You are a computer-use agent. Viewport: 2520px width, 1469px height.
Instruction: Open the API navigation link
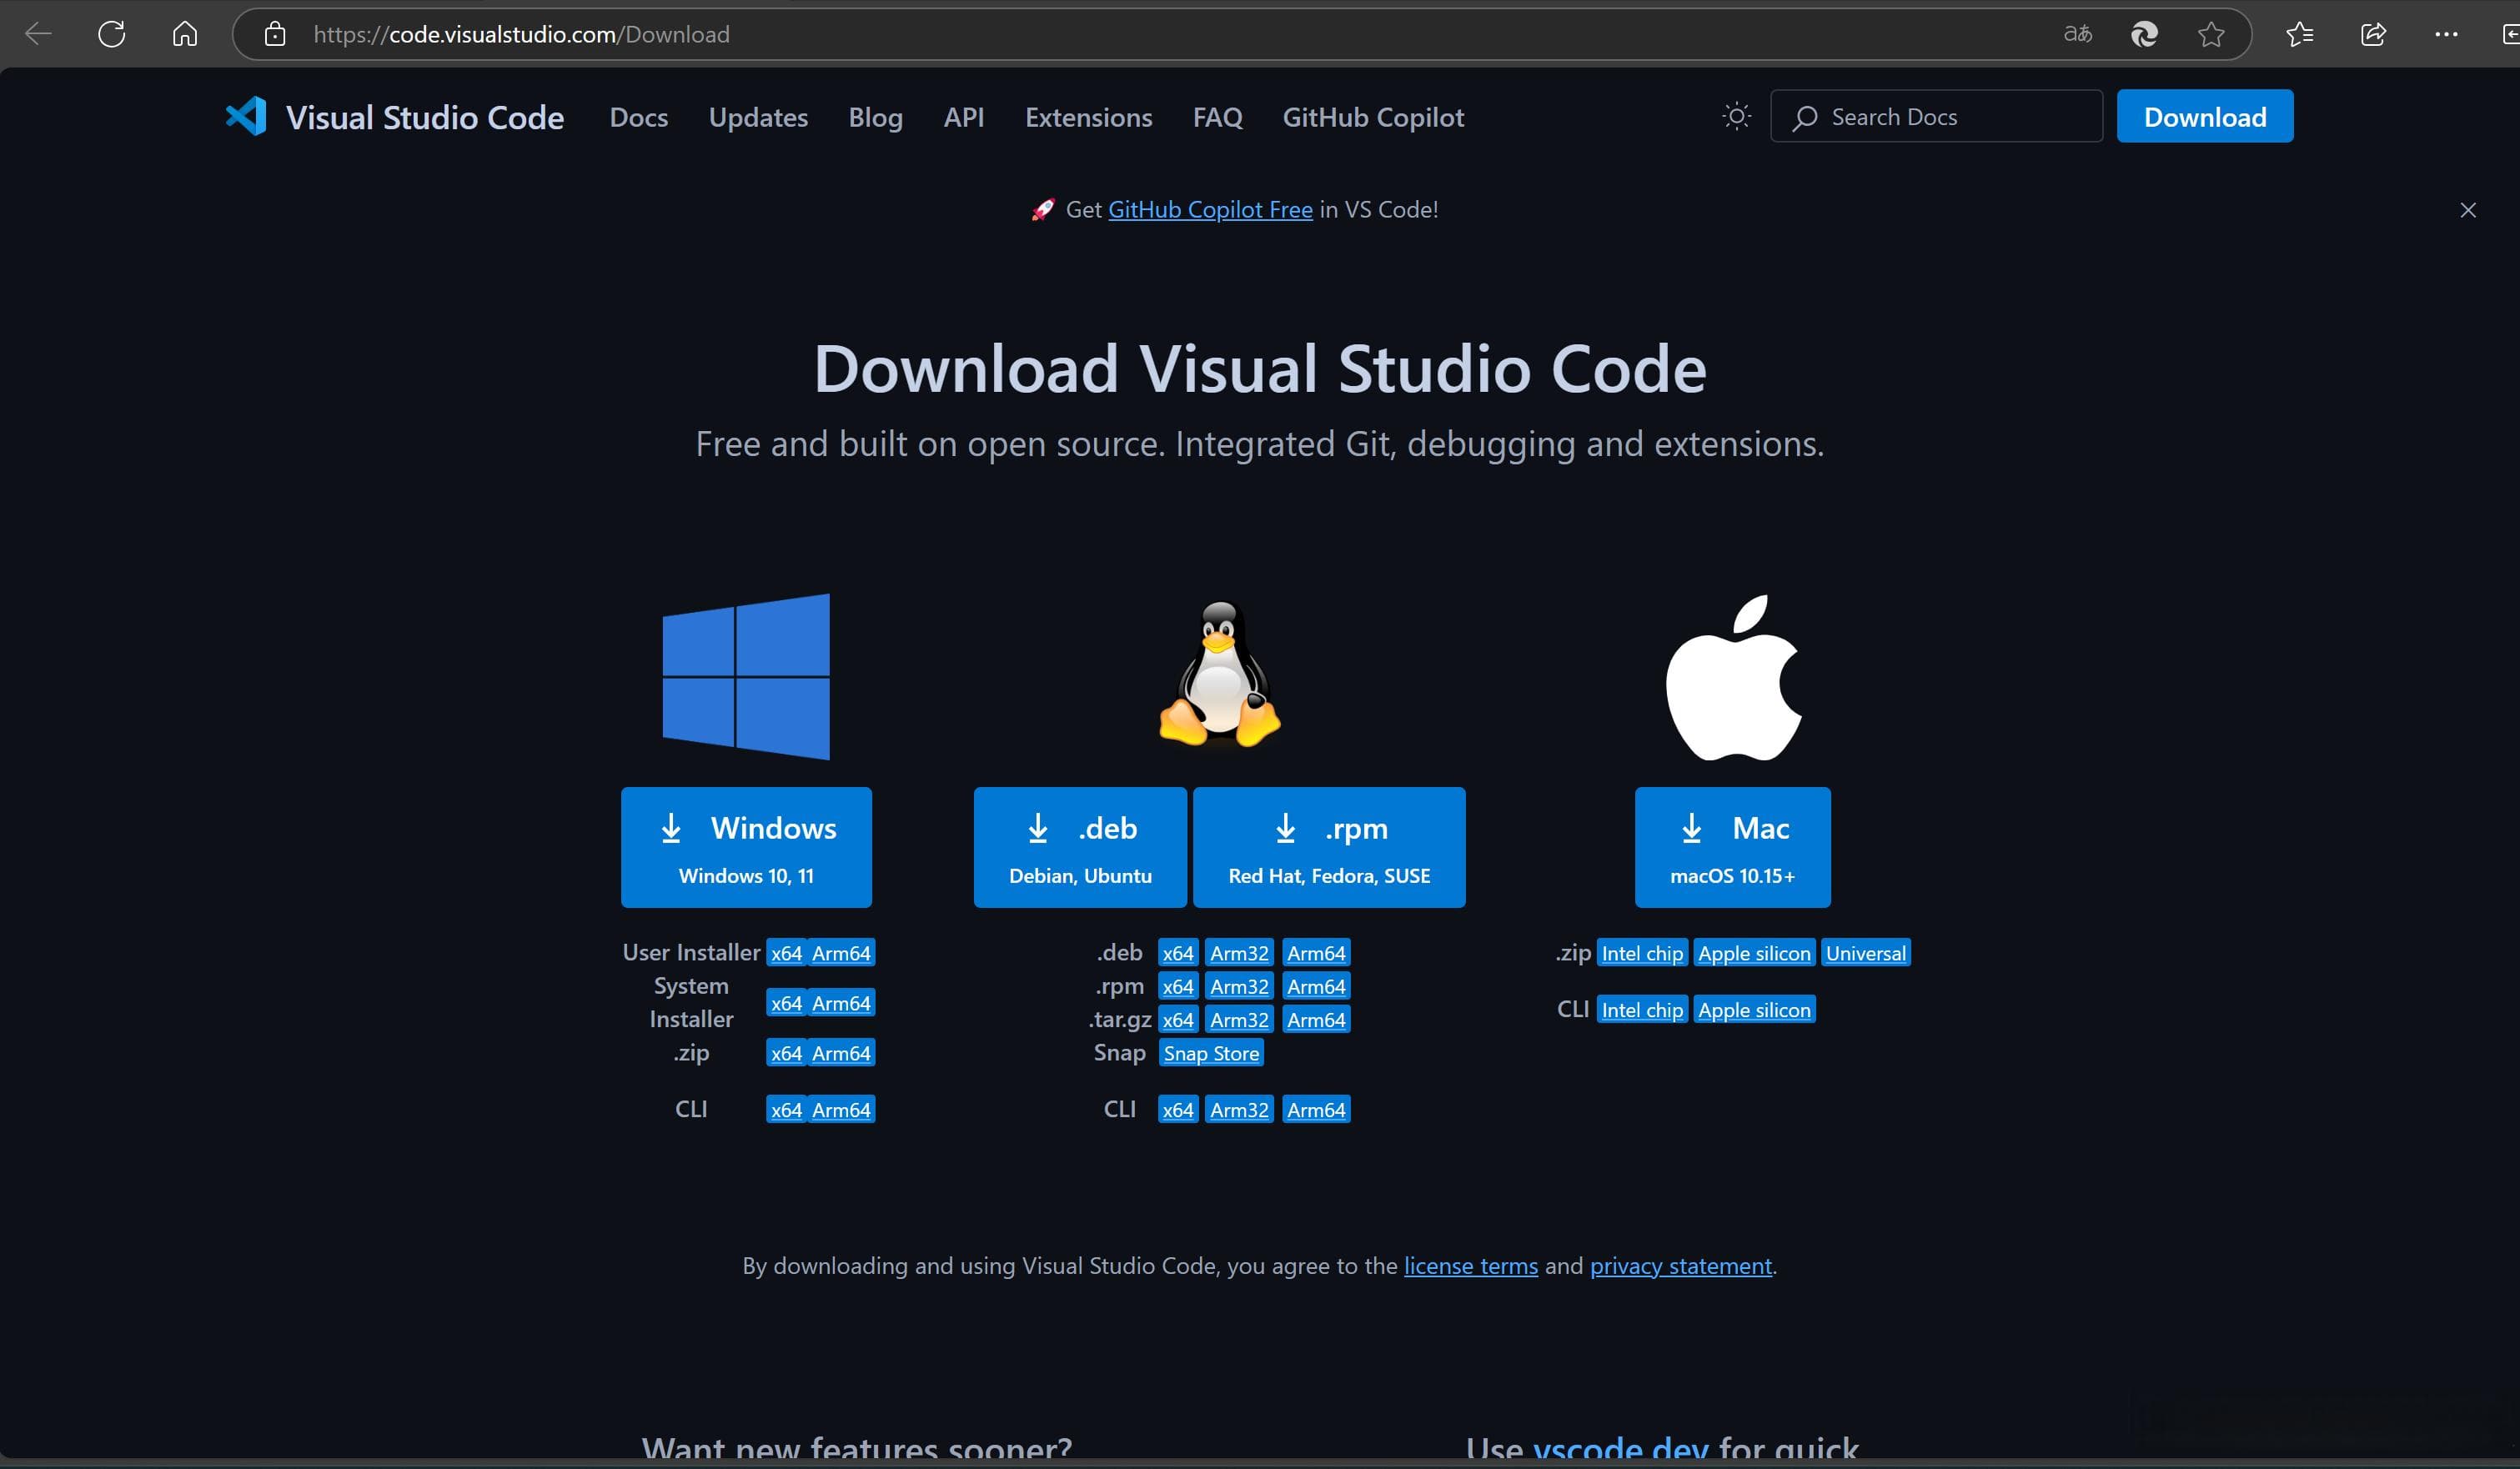pos(964,117)
